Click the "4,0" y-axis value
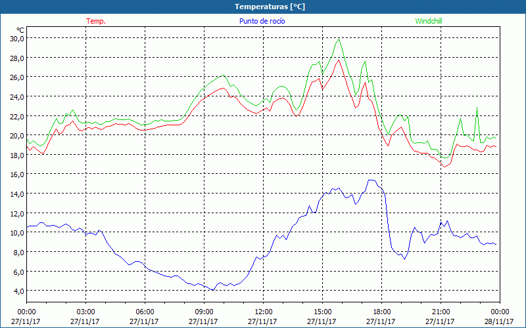 click(x=19, y=291)
